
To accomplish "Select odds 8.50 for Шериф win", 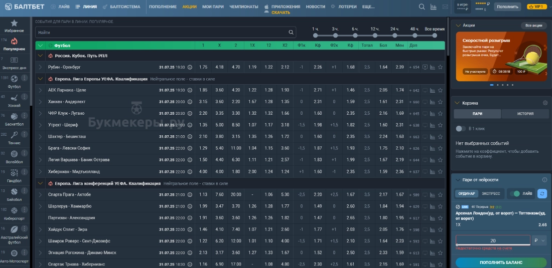I will click(236, 125).
